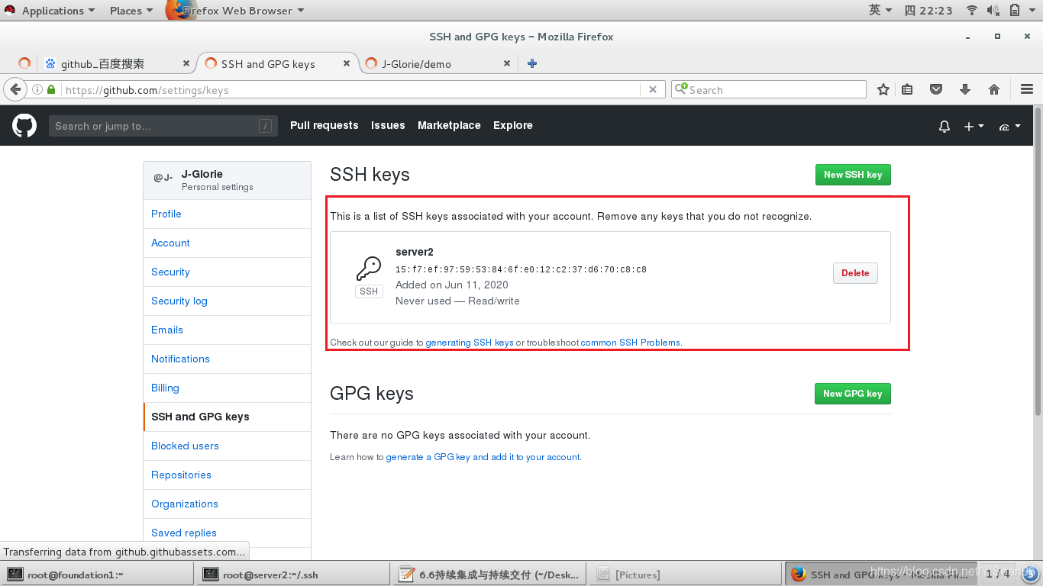Focus the URL address bar
Image resolution: width=1043 pixels, height=586 pixels.
pyautogui.click(x=351, y=89)
